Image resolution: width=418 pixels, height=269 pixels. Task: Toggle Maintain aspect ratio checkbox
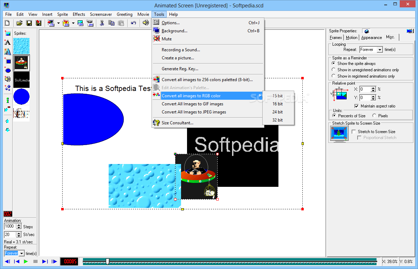tap(356, 106)
